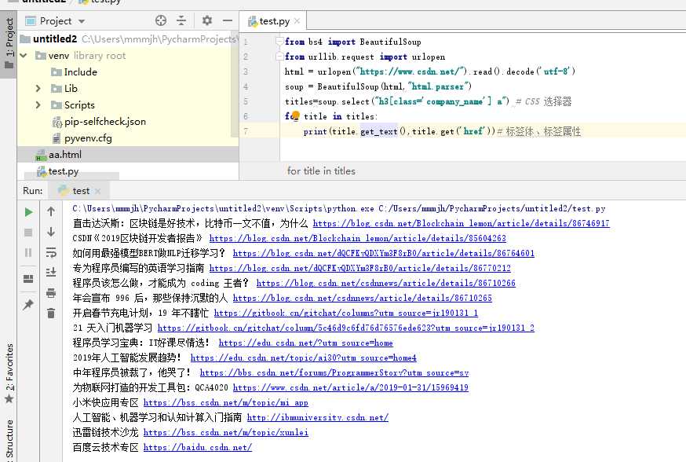Screen dimensions: 686x462
Task: Open the gitbook link ending jr190131_1
Action: (346, 313)
